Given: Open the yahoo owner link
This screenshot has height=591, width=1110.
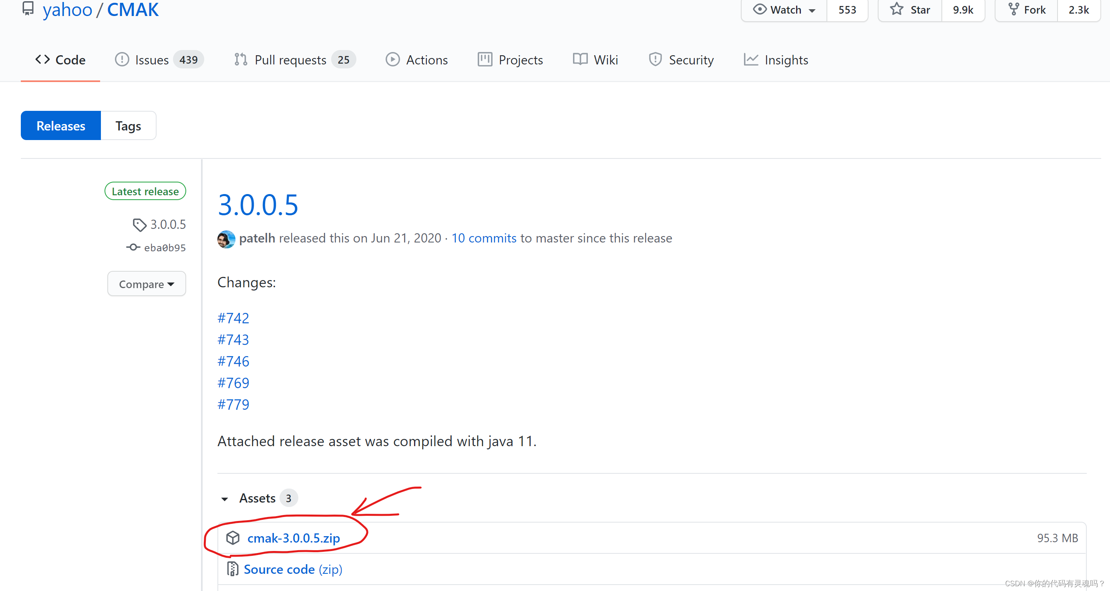Looking at the screenshot, I should pyautogui.click(x=67, y=10).
